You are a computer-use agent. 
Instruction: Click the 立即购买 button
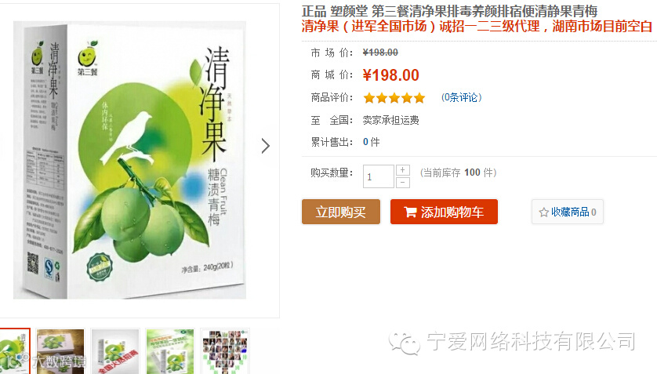340,212
